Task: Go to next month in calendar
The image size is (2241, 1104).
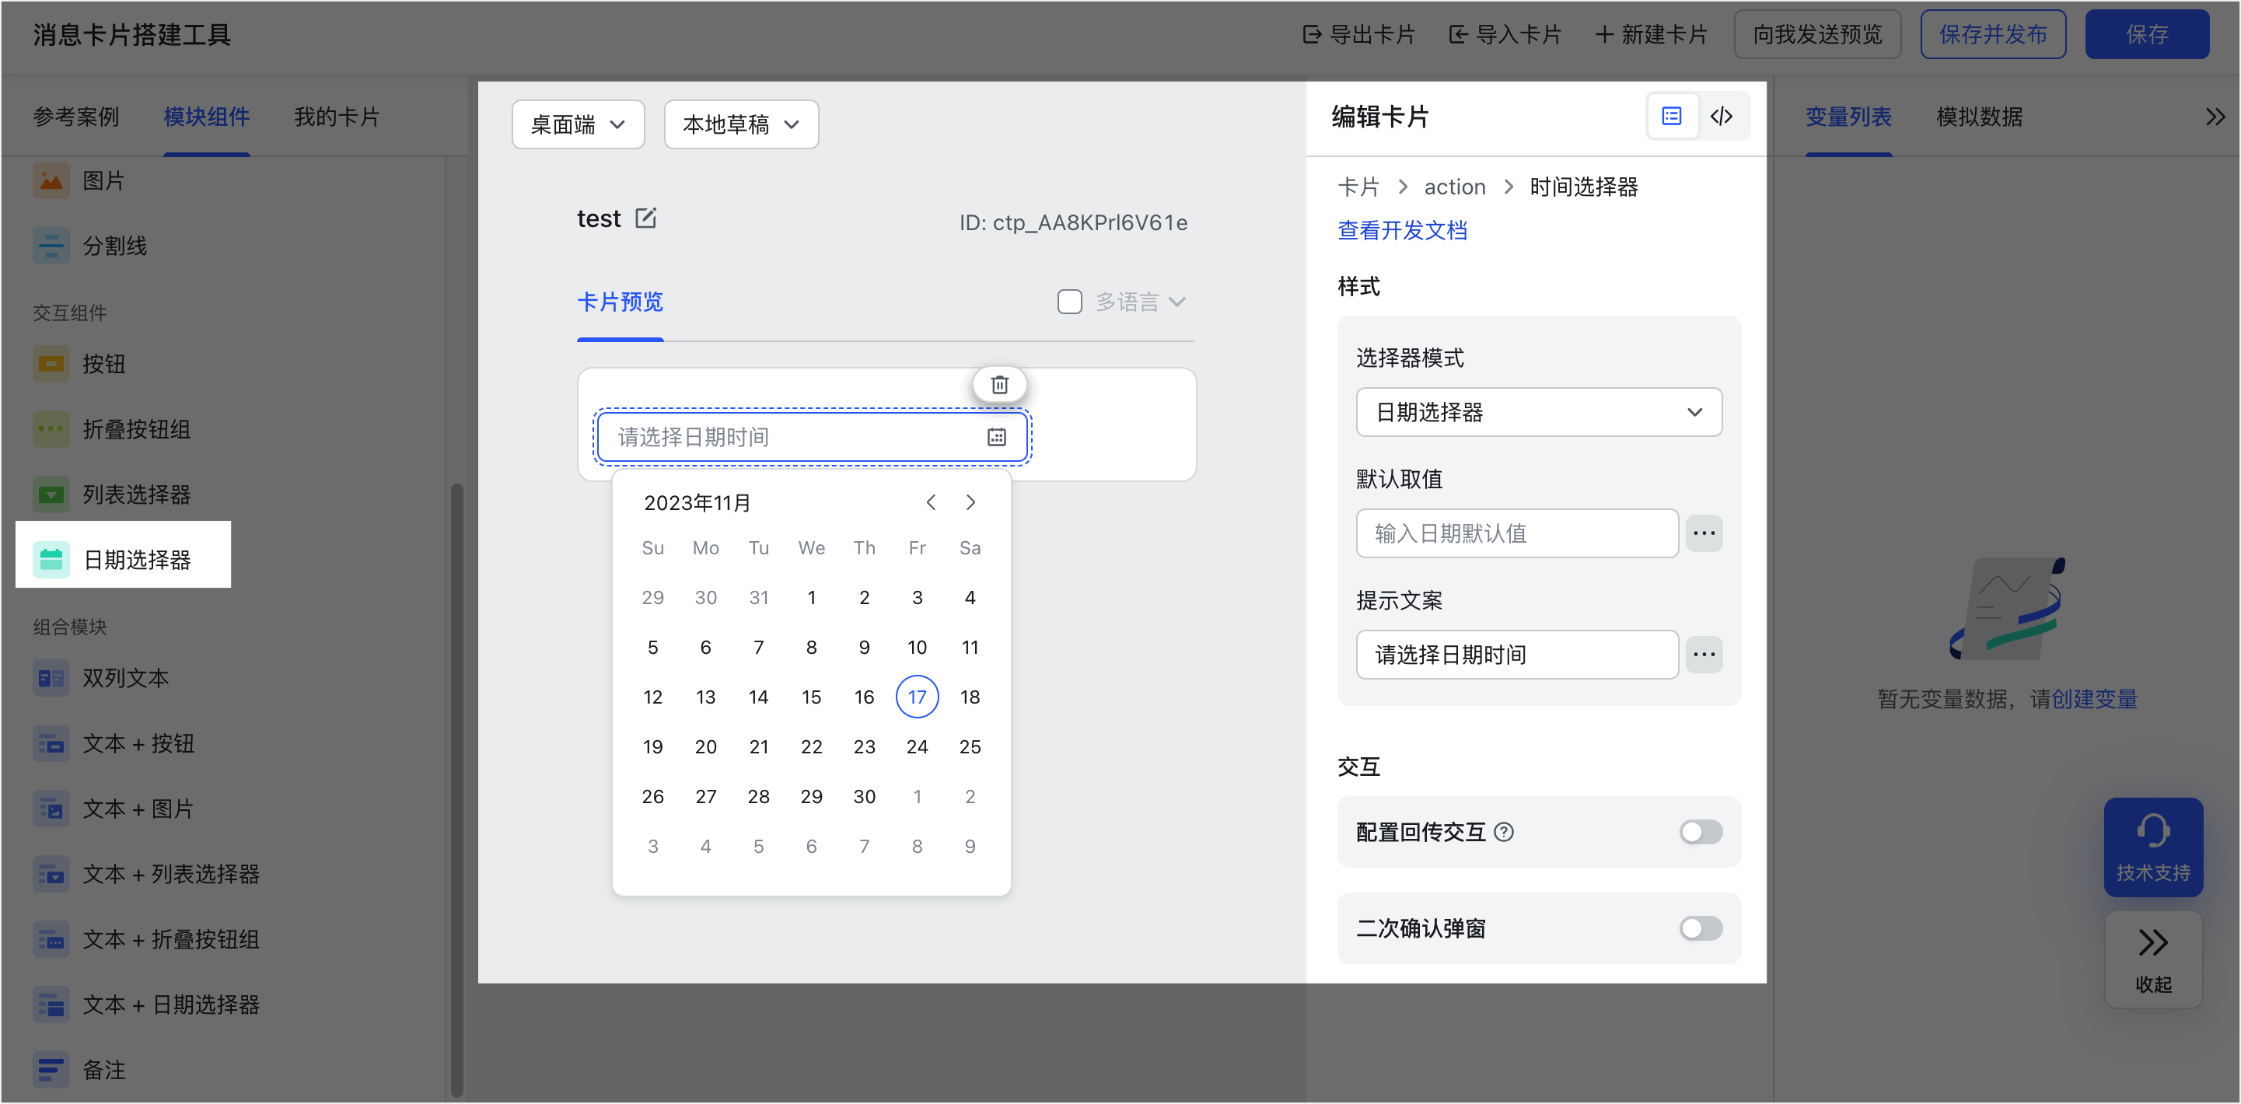Action: 971,502
